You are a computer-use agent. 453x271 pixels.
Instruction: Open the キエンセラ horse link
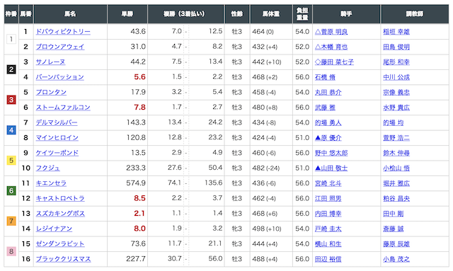coord(51,183)
